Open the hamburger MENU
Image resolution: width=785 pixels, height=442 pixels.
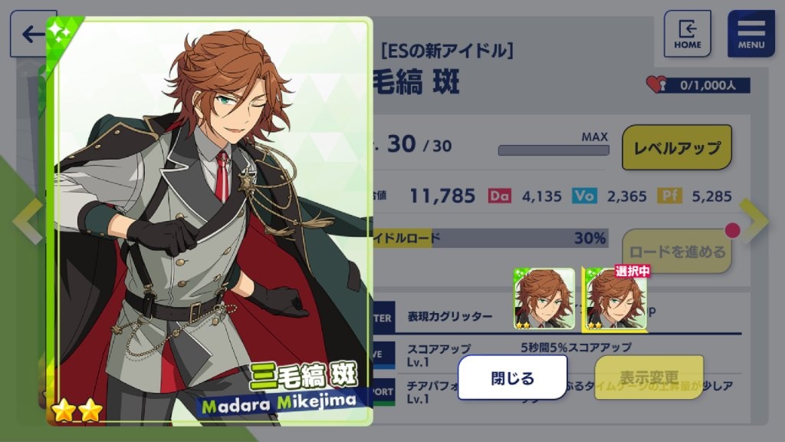click(x=751, y=34)
